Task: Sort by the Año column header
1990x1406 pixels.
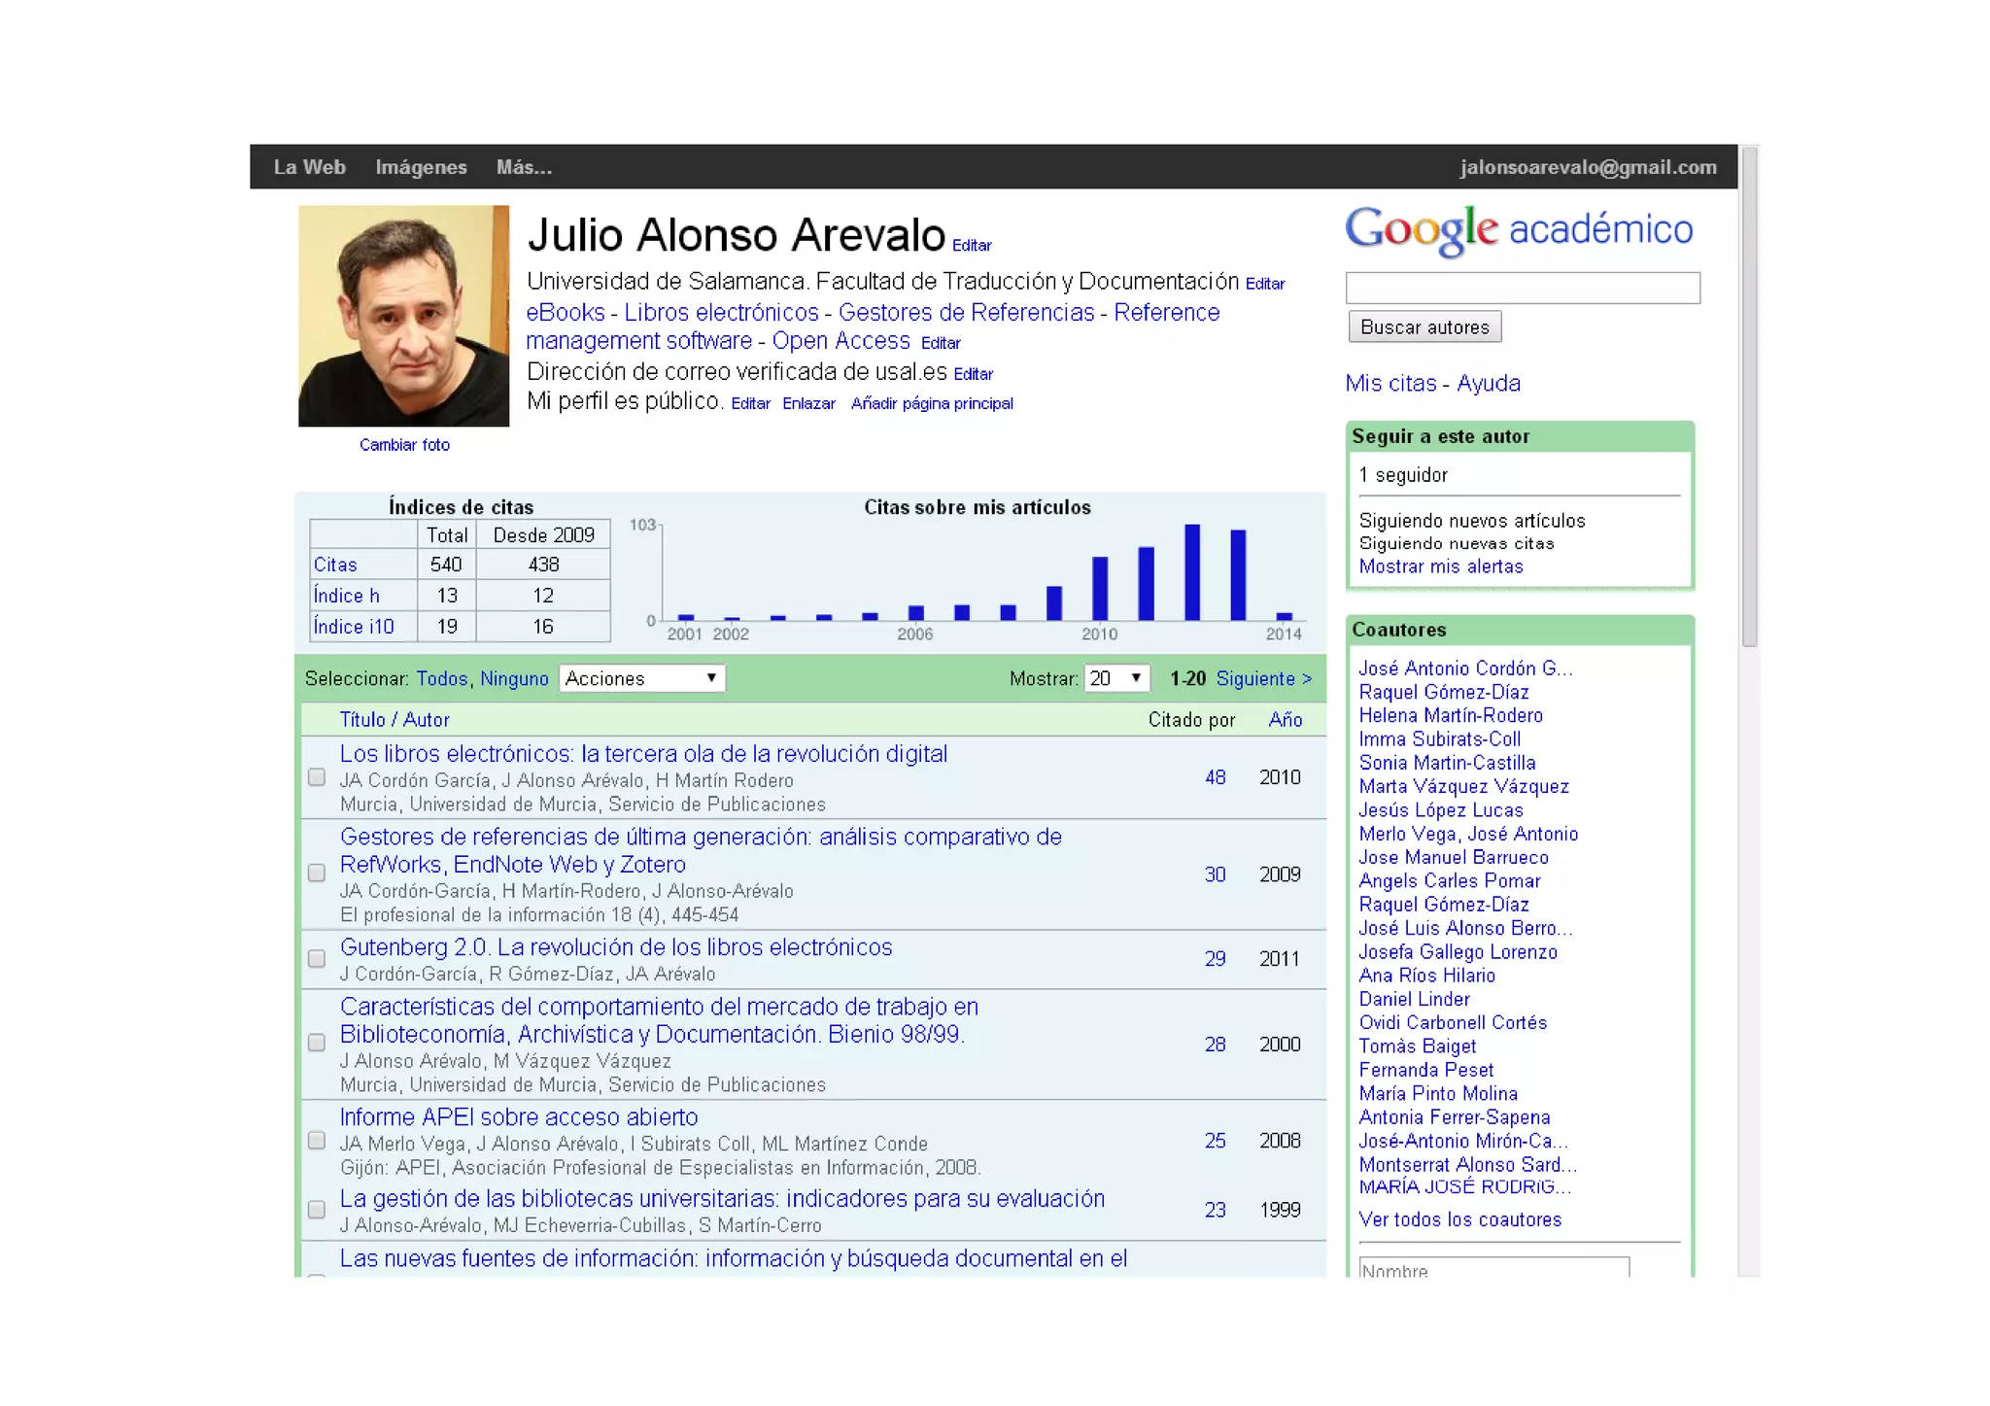Action: 1285,720
